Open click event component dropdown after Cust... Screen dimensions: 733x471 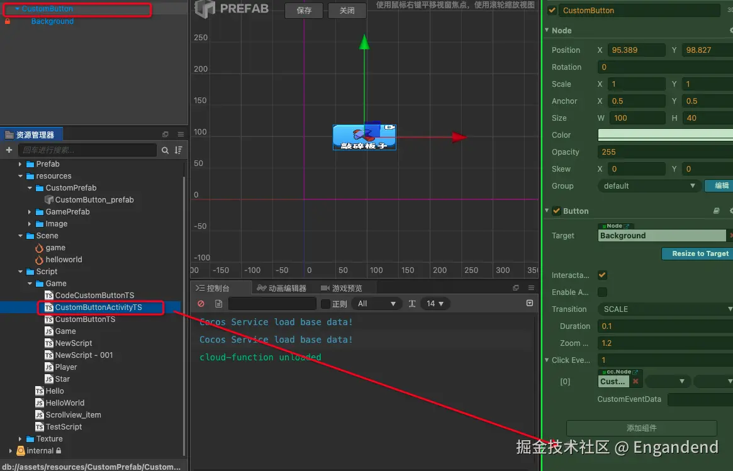pyautogui.click(x=668, y=381)
